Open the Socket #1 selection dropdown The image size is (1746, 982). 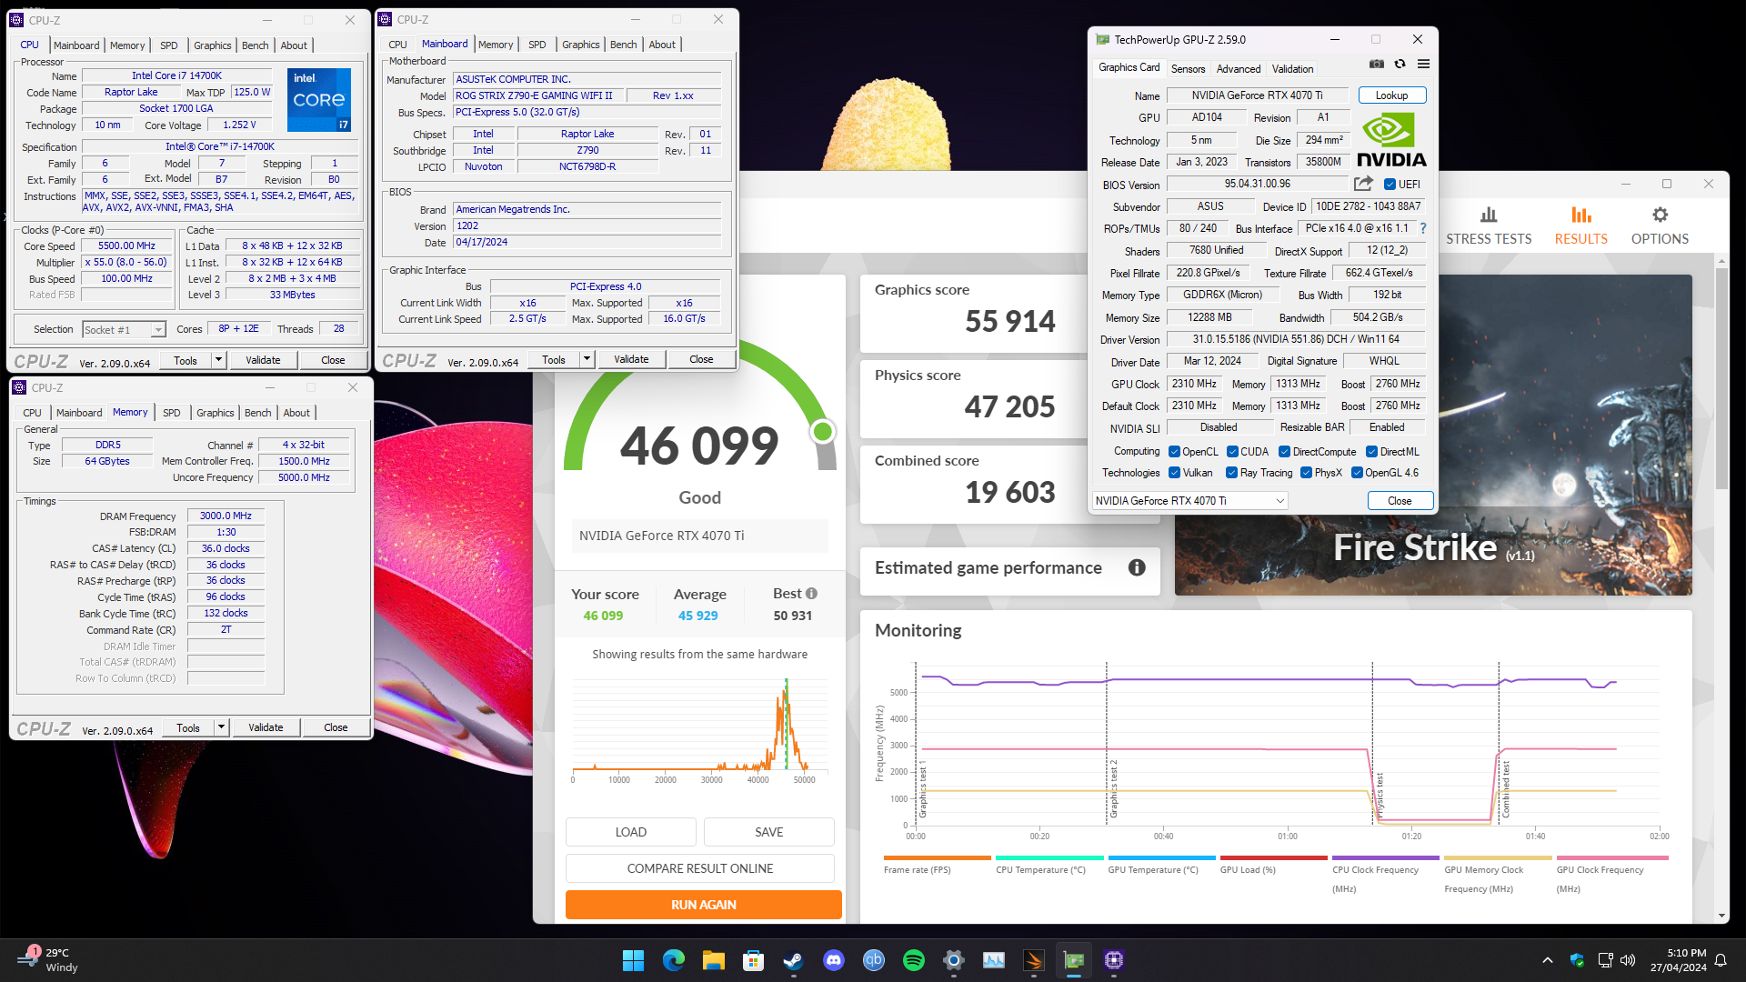tap(125, 329)
